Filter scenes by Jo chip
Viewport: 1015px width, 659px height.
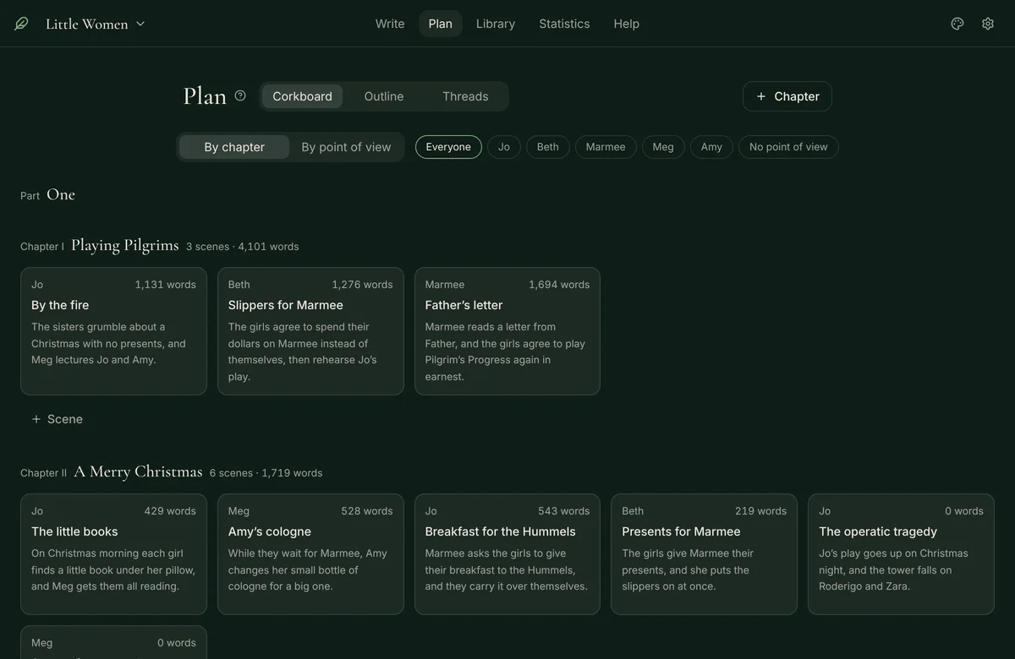[x=504, y=147]
